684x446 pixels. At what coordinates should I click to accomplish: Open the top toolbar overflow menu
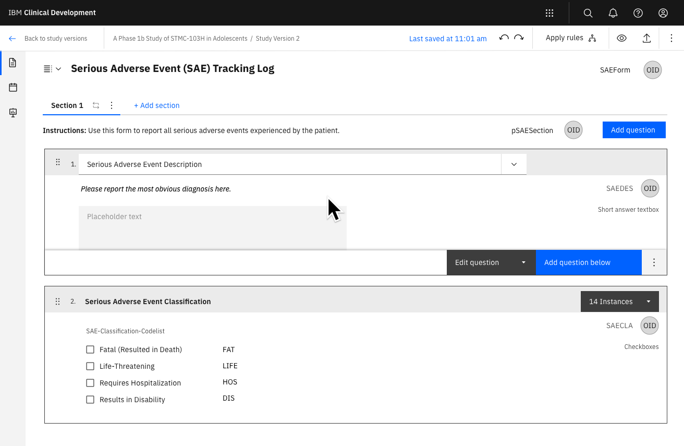pos(671,38)
